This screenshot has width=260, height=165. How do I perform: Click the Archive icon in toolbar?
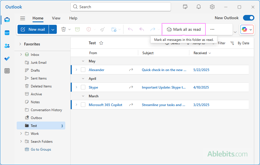(x=77, y=29)
